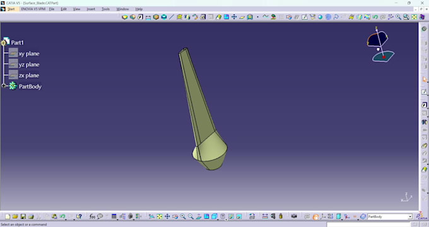Expand the PartBody tree node
Screen dimensions: 429x227
click(4, 86)
